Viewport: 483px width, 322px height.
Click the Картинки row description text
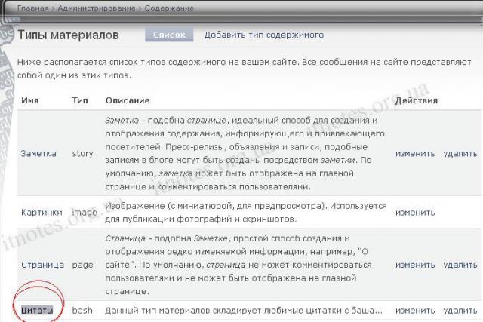[x=246, y=213]
